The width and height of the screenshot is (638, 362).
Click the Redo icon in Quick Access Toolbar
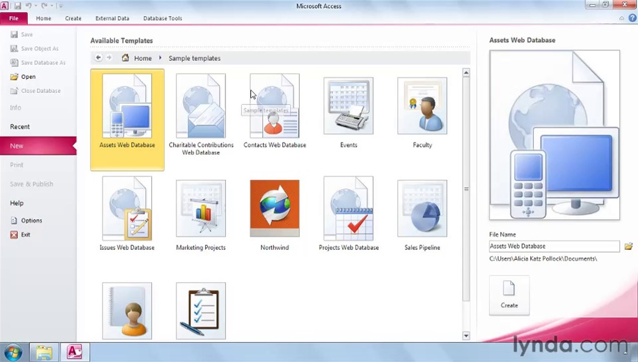[x=44, y=6]
